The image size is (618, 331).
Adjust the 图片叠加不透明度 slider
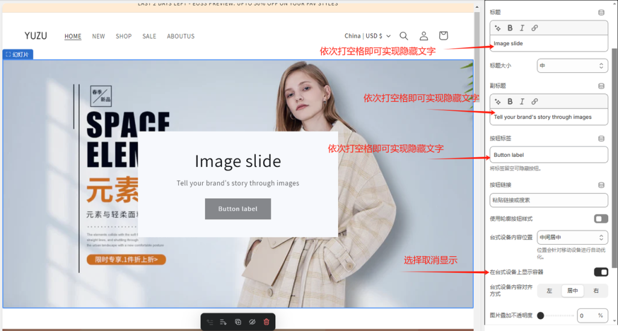tap(556, 315)
